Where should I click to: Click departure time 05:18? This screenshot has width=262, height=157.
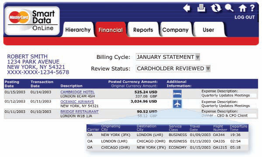tap(235, 147)
